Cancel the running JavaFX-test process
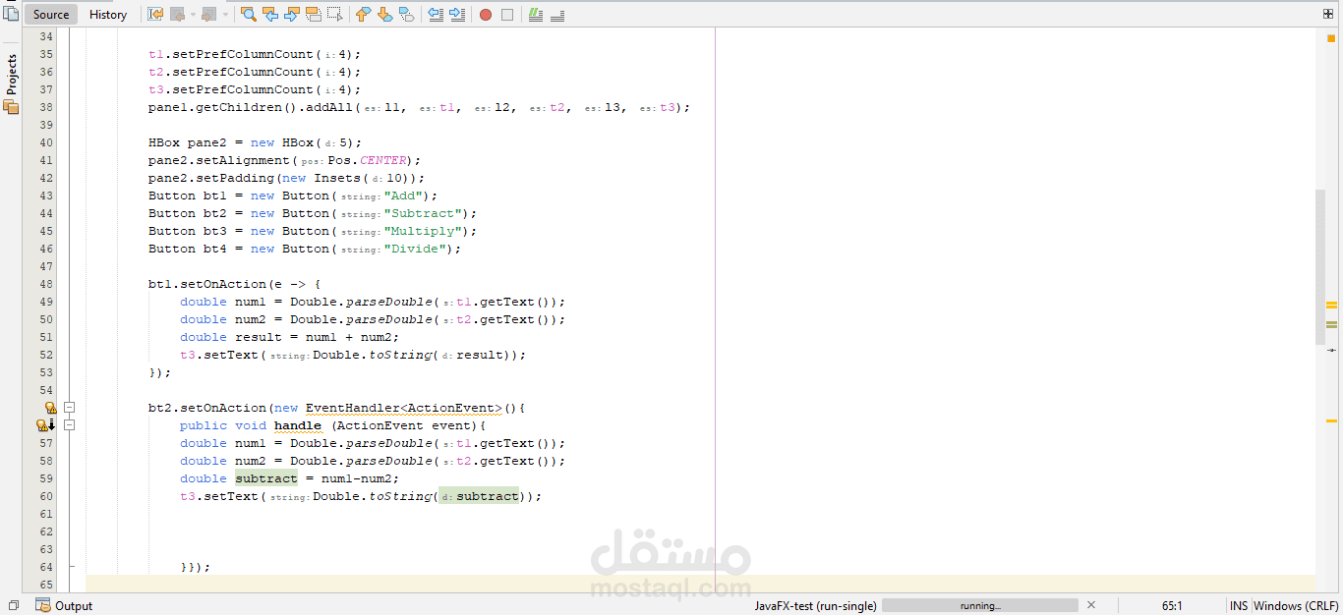The image size is (1343, 615). click(1091, 605)
